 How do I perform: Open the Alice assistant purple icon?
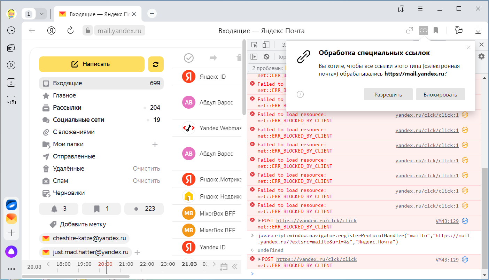(11, 252)
